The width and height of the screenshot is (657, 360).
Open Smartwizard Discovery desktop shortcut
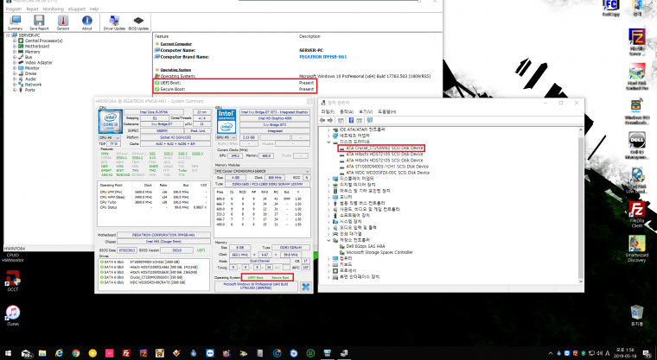(x=637, y=249)
